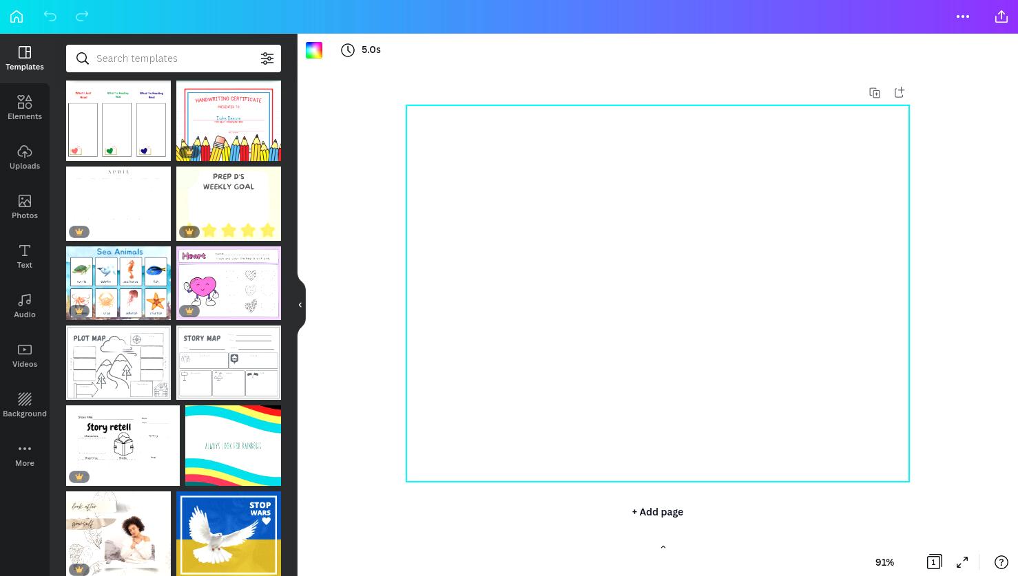Show More sidebar options
The height and width of the screenshot is (576, 1018).
click(x=25, y=455)
